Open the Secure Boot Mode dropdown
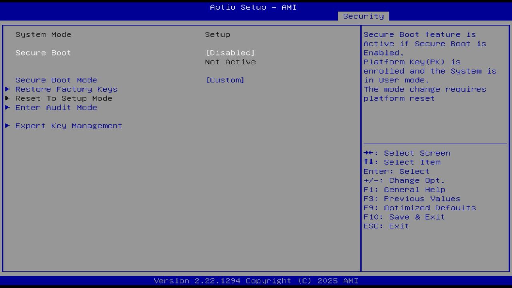This screenshot has width=512, height=288. [225, 80]
